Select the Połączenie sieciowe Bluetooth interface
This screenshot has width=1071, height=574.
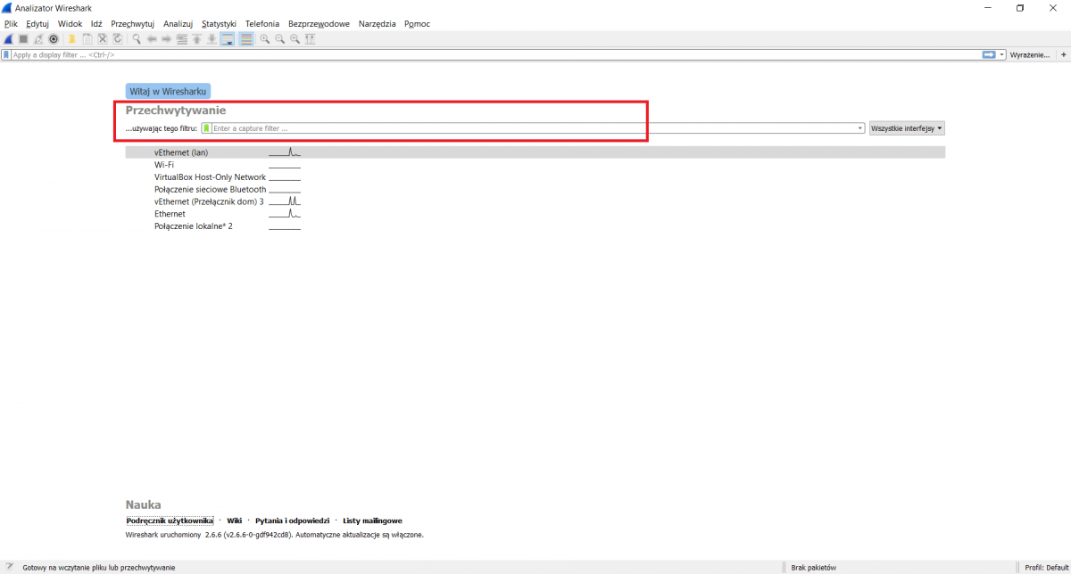[x=535, y=190]
